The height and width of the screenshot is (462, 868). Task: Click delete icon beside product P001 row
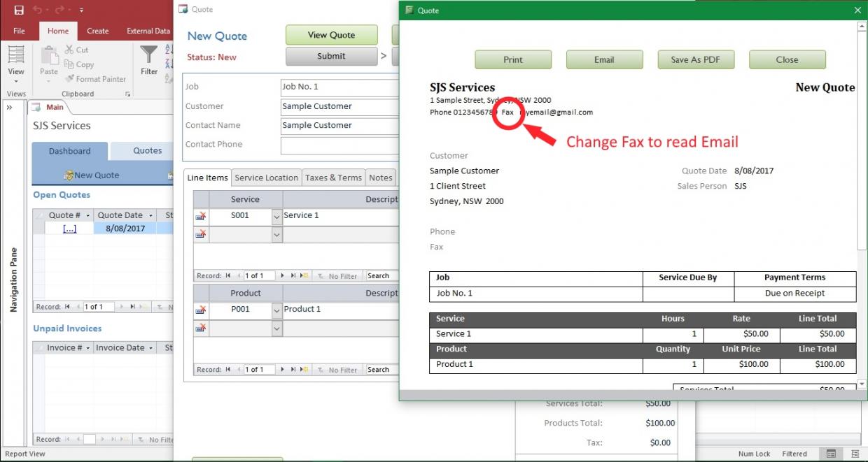(x=201, y=310)
